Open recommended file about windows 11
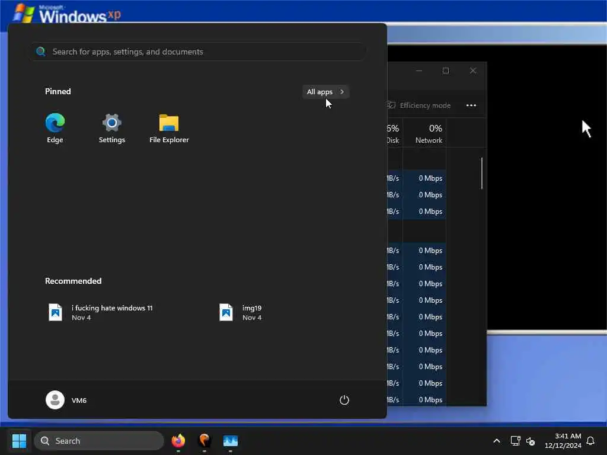Screen dimensions: 607x455 101,312
